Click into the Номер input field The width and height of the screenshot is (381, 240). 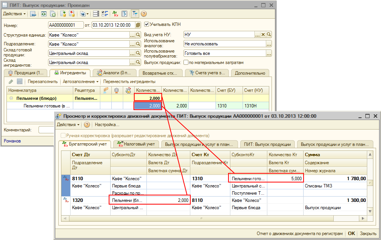click(66, 25)
